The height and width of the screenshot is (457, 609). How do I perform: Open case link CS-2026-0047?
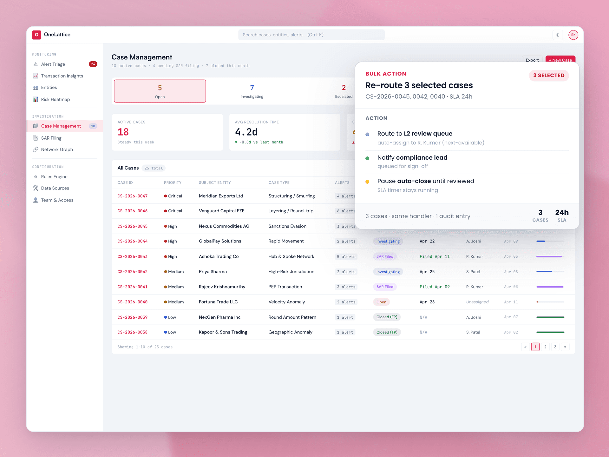click(x=133, y=196)
